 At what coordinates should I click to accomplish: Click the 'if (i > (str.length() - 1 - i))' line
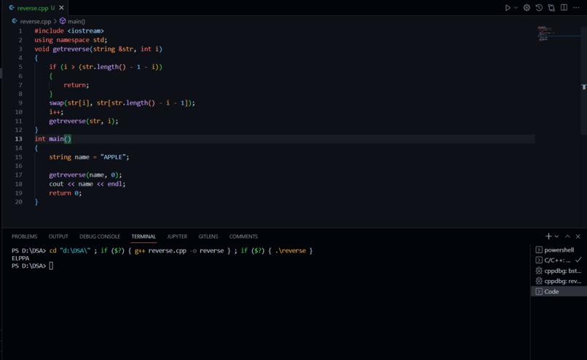(106, 67)
